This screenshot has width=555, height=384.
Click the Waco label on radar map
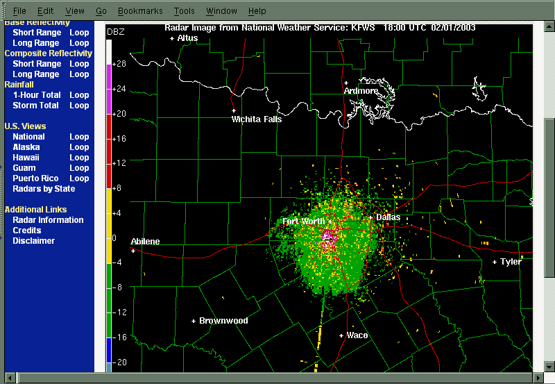[357, 335]
